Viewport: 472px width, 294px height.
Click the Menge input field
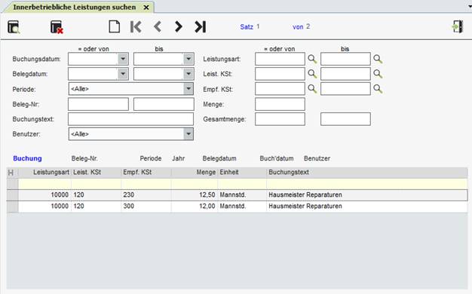(x=280, y=104)
